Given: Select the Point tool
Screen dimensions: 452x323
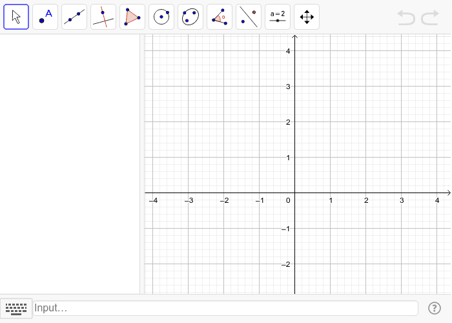Looking at the screenshot, I should (45, 17).
